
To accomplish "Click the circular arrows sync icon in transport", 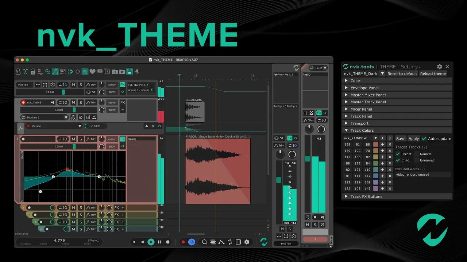I will 230,242.
